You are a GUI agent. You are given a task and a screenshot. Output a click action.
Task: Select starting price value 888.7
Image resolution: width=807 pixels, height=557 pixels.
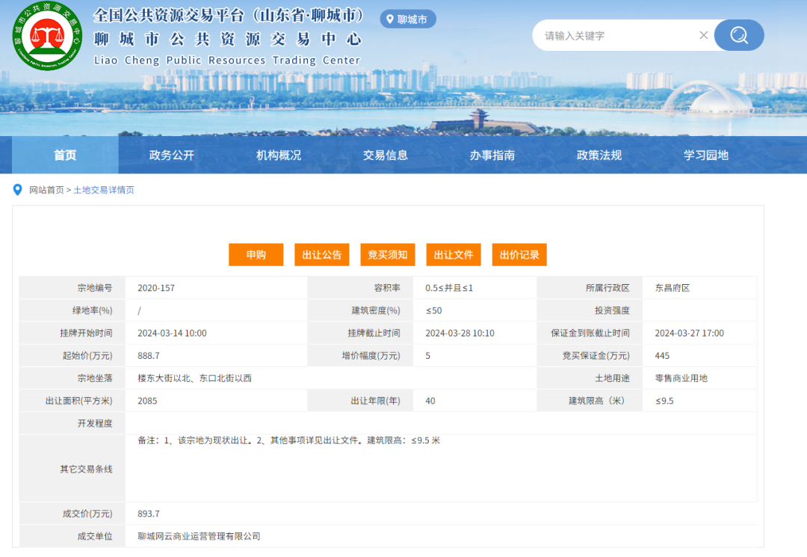click(x=148, y=356)
